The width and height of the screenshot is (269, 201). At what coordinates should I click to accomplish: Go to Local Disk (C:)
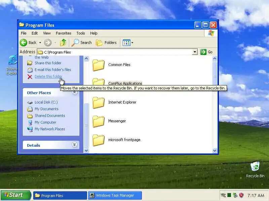(x=46, y=102)
